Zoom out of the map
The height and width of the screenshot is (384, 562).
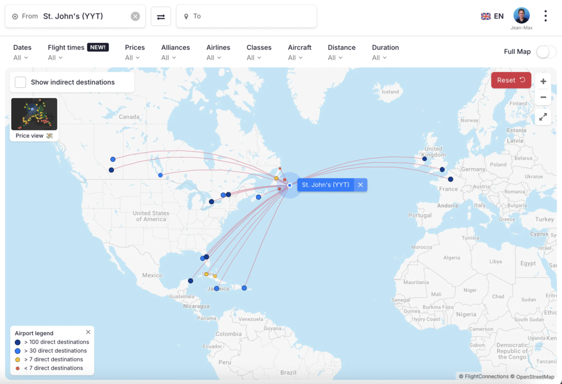[543, 97]
